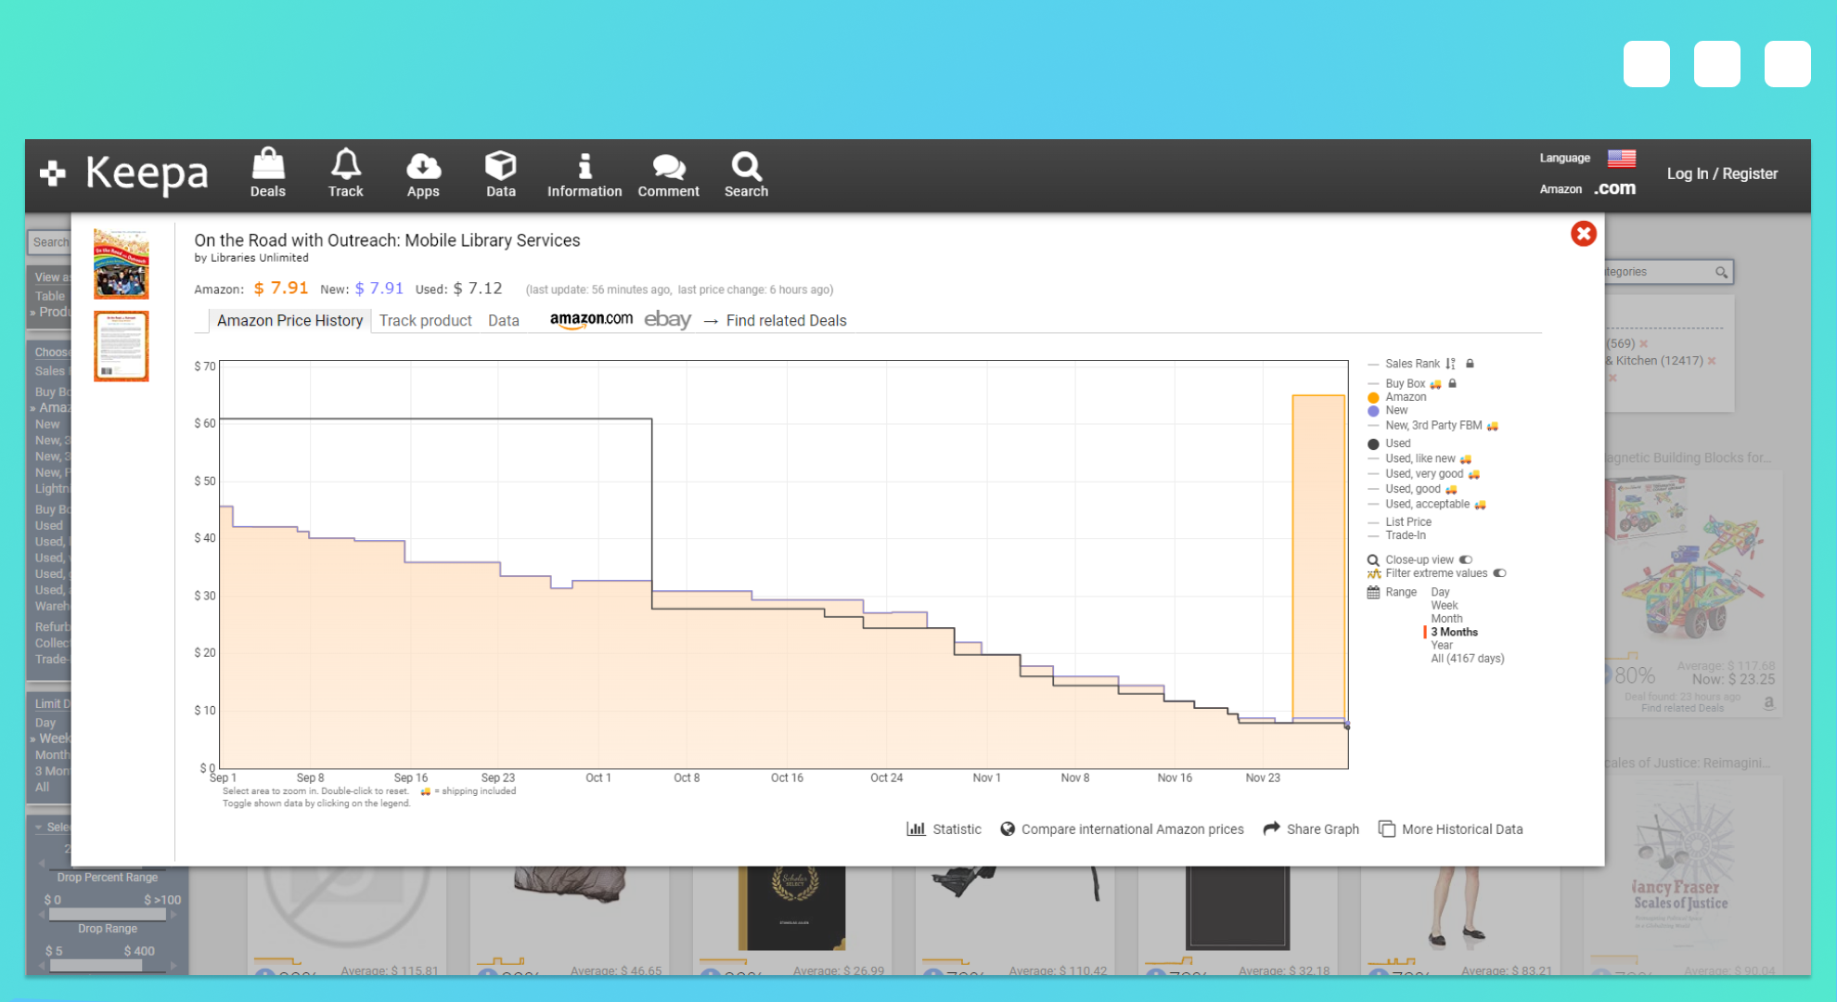Click Log In / Register link

(1722, 173)
